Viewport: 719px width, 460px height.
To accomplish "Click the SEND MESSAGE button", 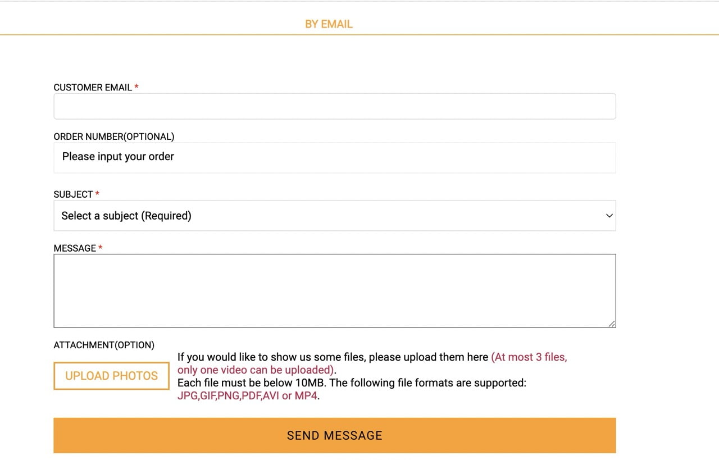I will (334, 435).
